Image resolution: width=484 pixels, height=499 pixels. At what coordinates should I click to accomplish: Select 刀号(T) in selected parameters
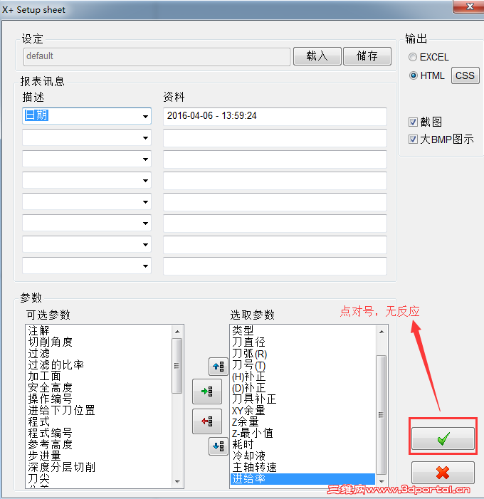point(248,364)
